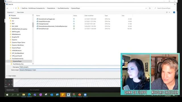182x102 pixels.
Task: Open the BlogPostTIF folder
Action: click(15, 37)
